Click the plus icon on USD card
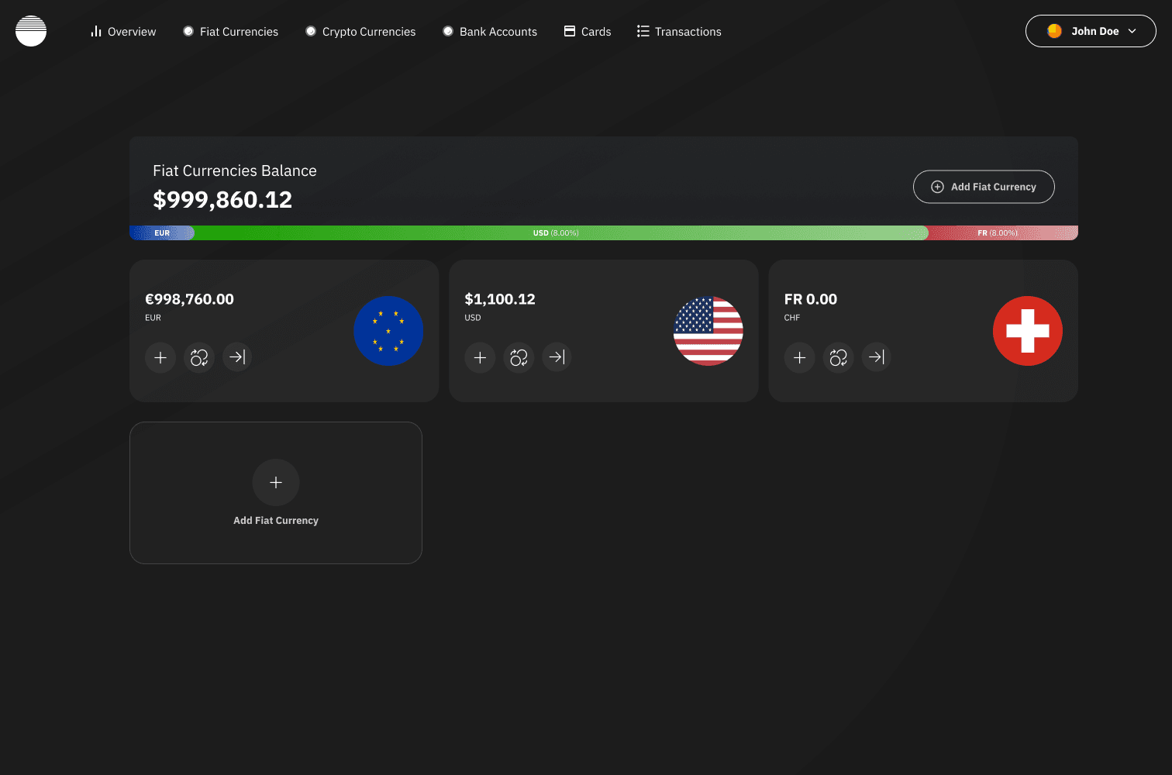The height and width of the screenshot is (775, 1172). [480, 357]
